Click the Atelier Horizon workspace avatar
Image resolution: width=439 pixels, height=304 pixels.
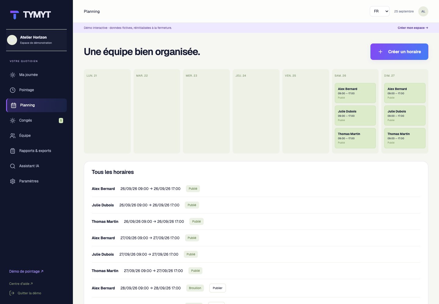(x=12, y=40)
